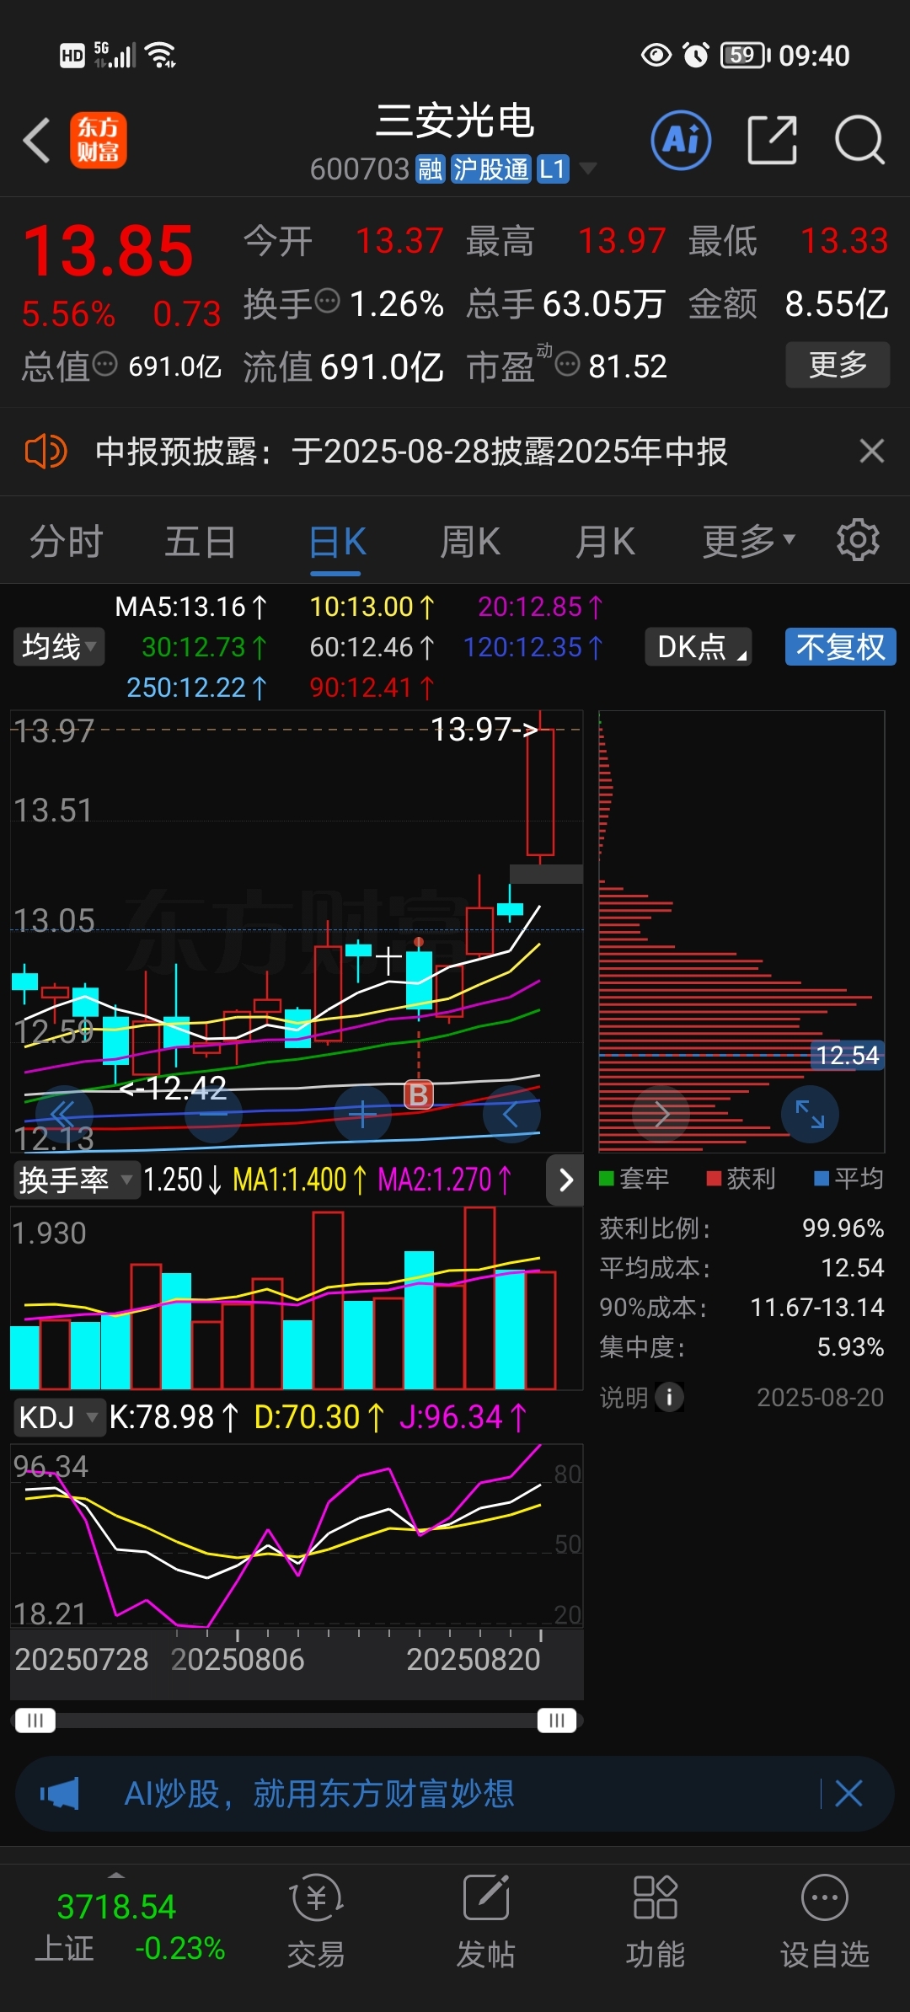Viewport: 910px width, 2012px height.
Task: Tap the share export icon
Action: pos(772,140)
